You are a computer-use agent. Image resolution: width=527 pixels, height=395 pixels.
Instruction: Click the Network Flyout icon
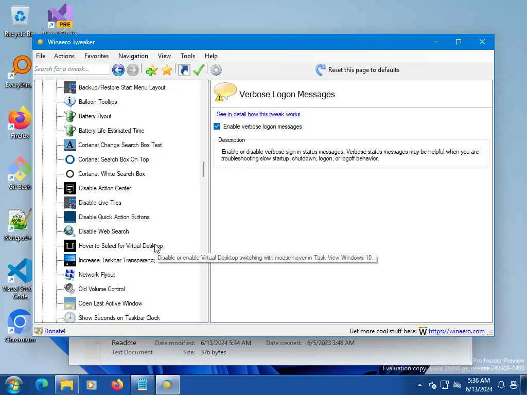point(70,275)
